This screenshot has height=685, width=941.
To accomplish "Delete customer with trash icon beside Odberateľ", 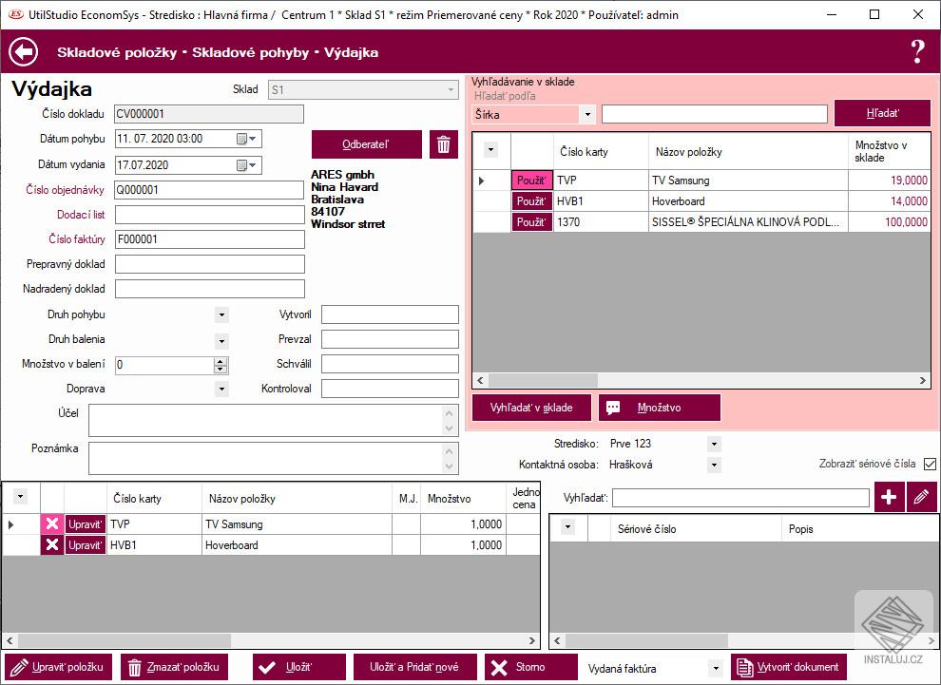I will pos(444,144).
